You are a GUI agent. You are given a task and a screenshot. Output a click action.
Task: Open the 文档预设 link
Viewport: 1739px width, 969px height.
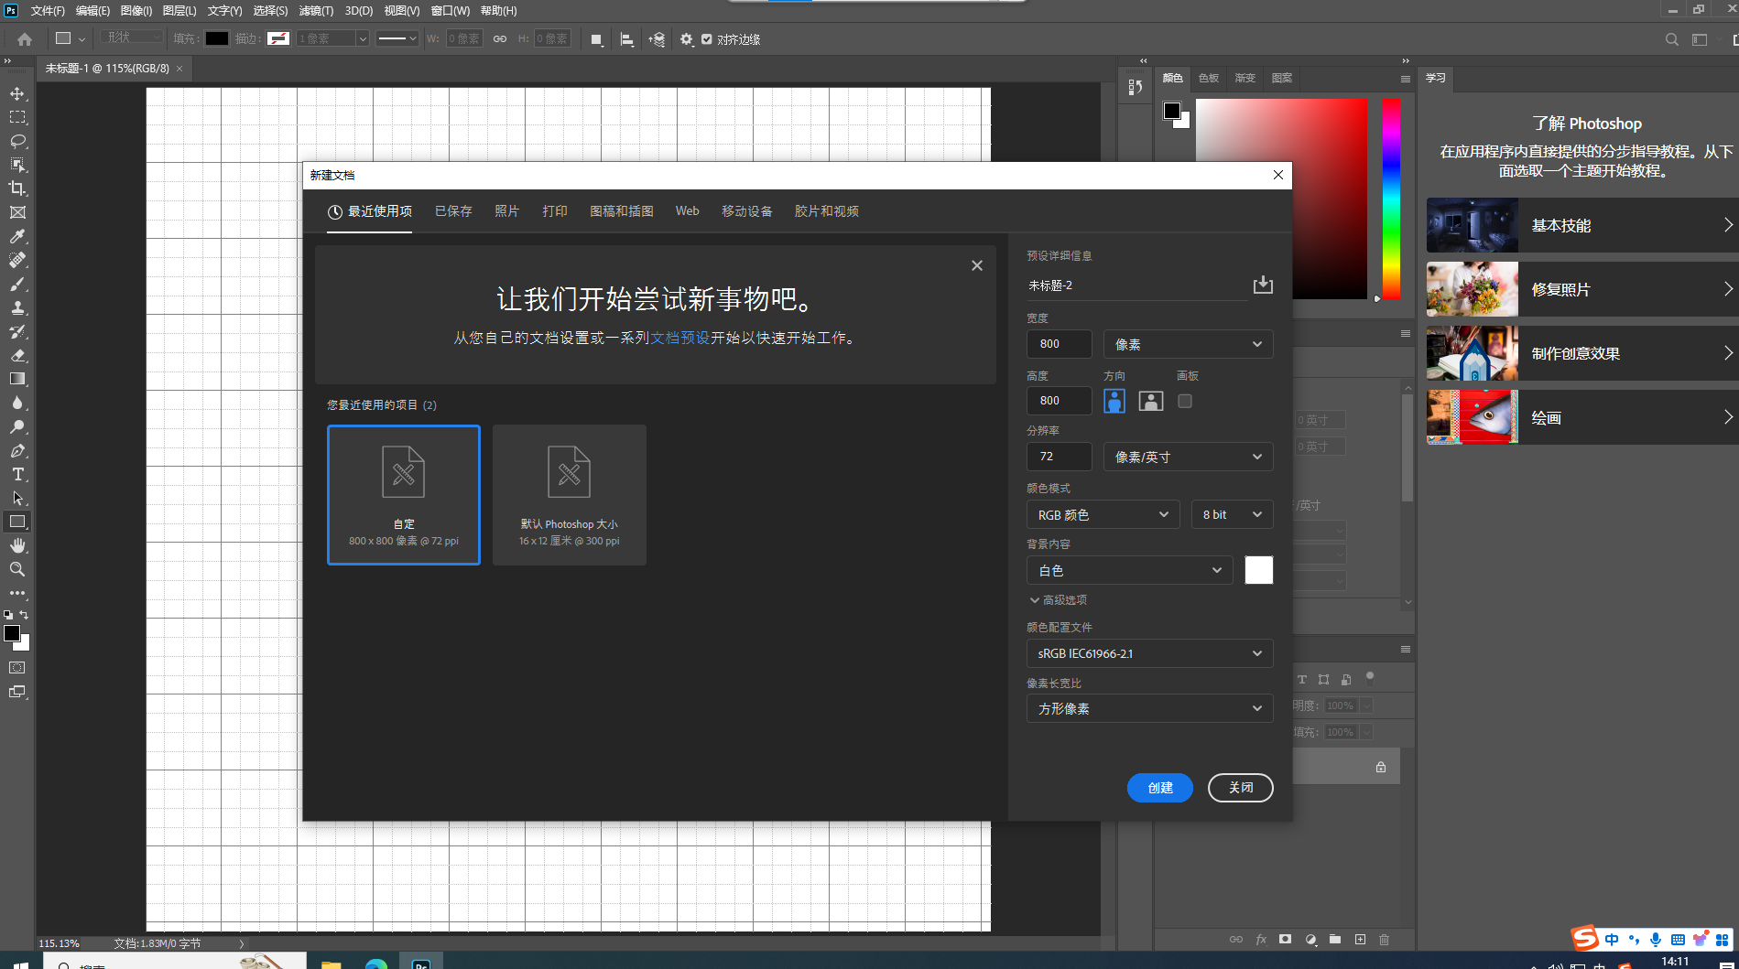(680, 338)
